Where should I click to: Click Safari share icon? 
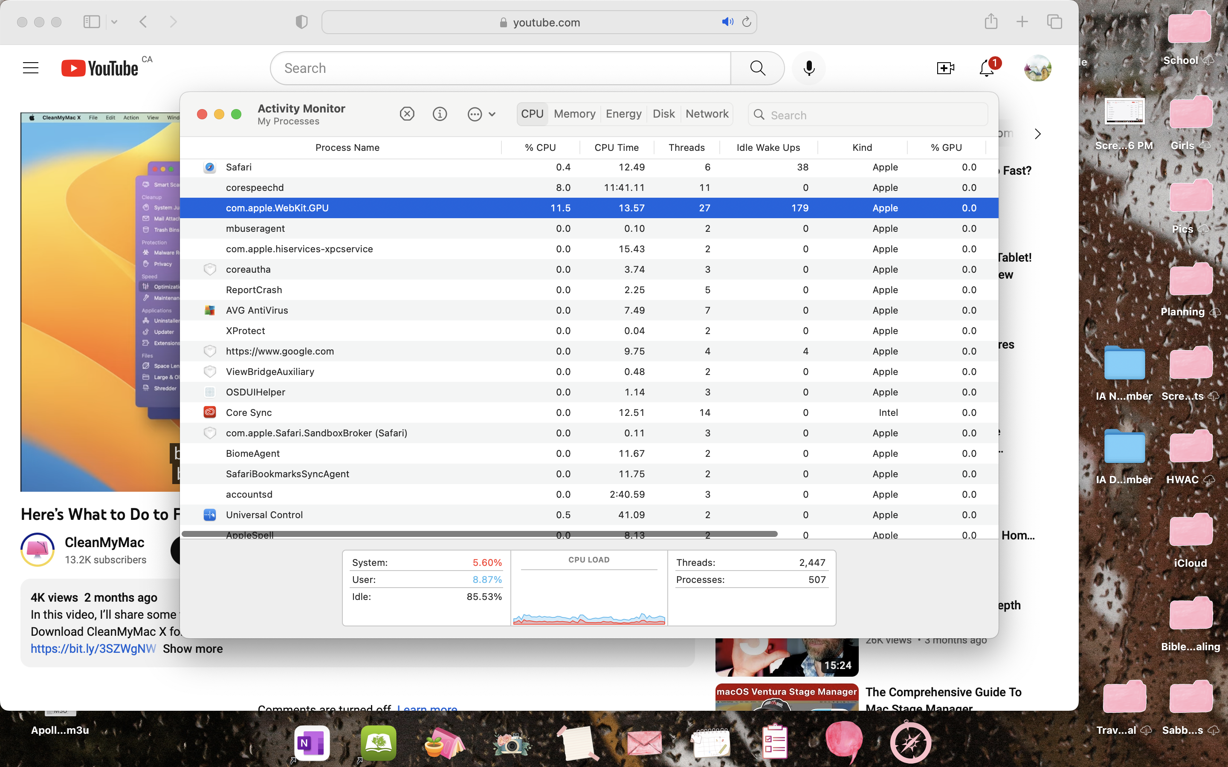(991, 22)
